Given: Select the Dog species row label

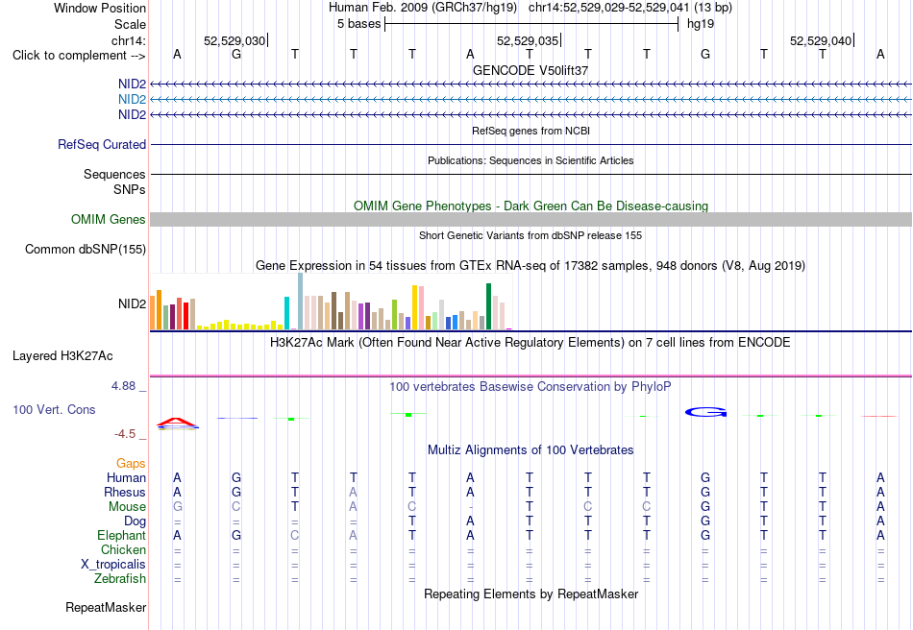Looking at the screenshot, I should (136, 521).
